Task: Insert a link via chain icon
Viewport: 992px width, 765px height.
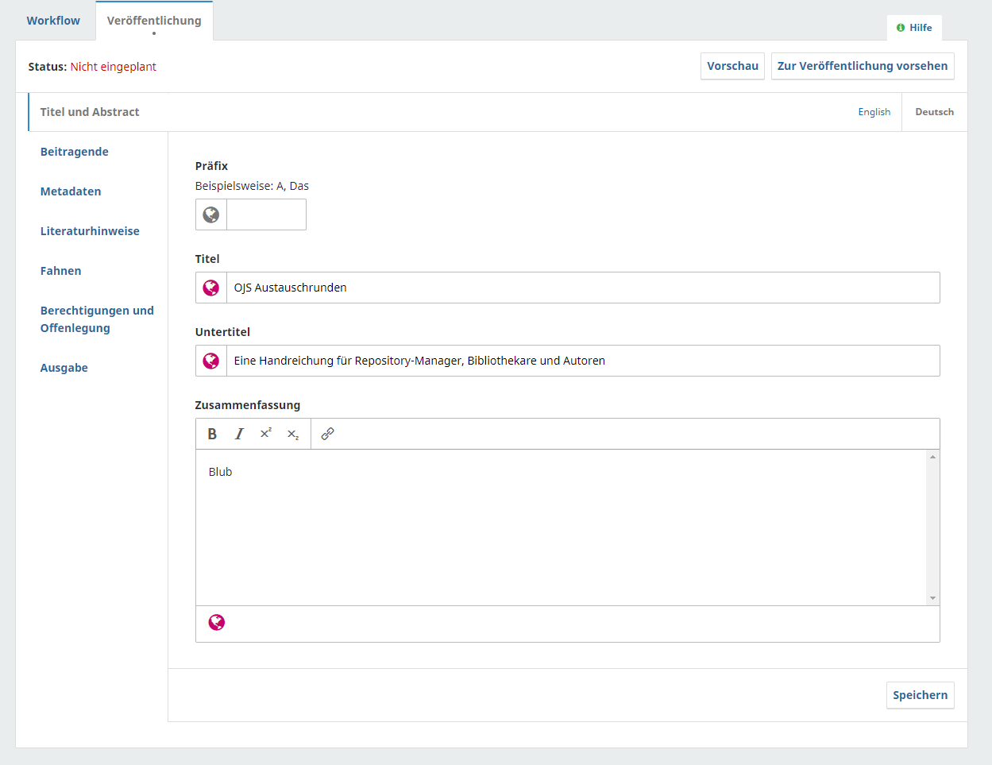Action: click(x=327, y=434)
